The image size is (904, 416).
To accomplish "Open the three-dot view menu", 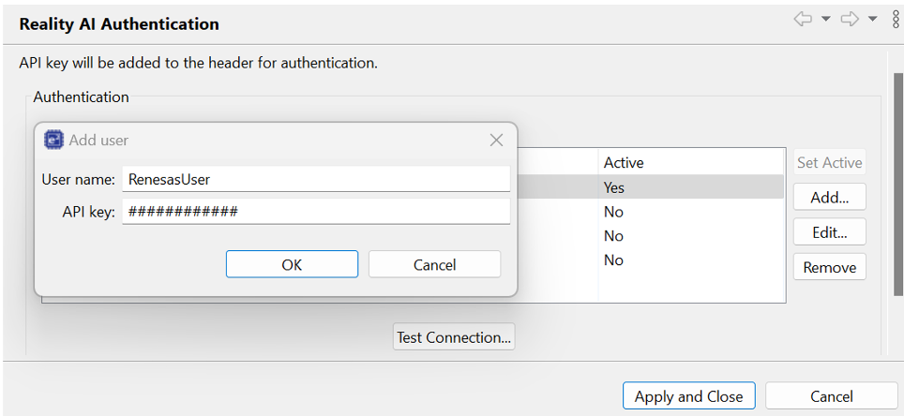I will pos(896,20).
